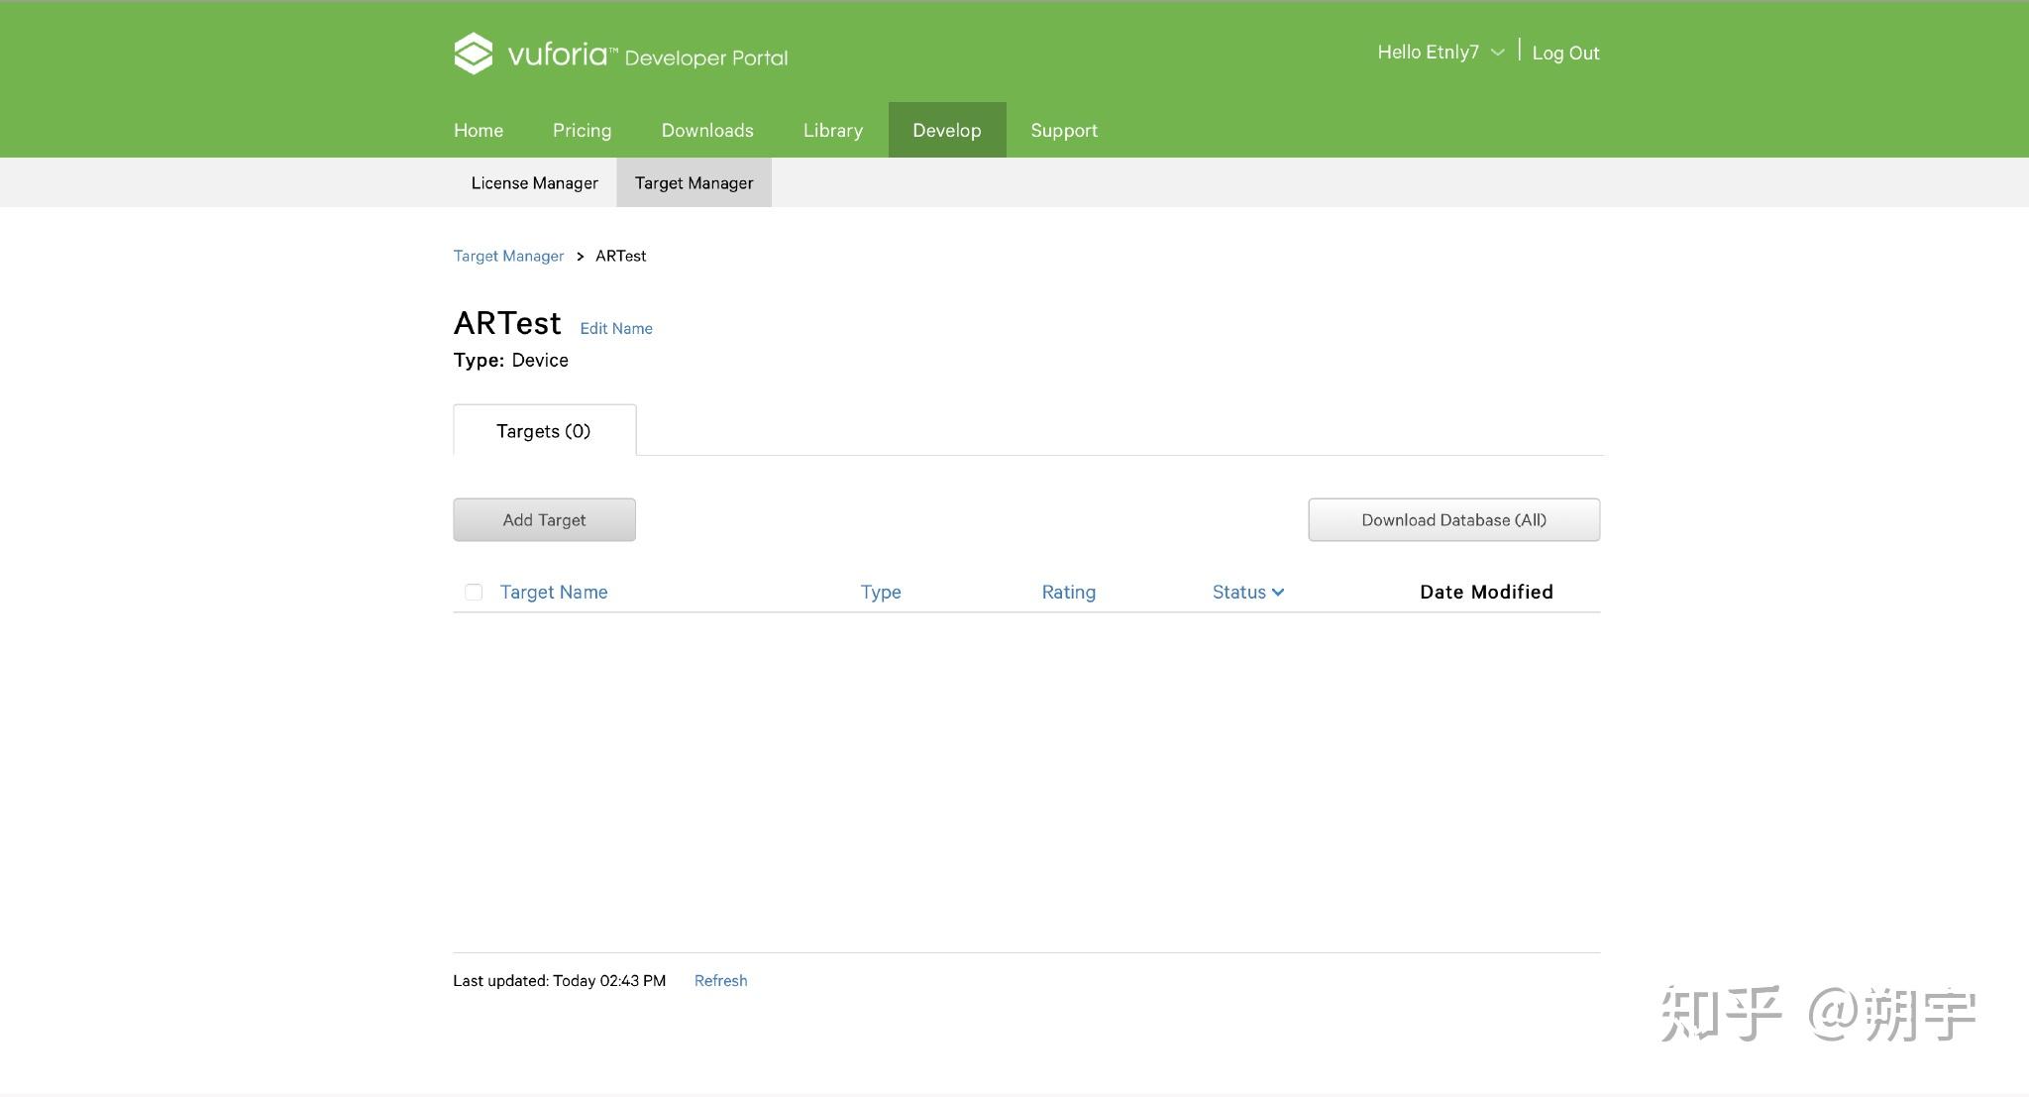Open the Library section

pyautogui.click(x=832, y=131)
